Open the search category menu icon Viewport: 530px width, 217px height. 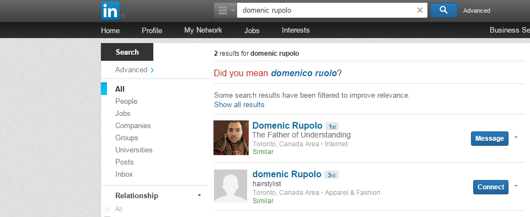pyautogui.click(x=226, y=10)
